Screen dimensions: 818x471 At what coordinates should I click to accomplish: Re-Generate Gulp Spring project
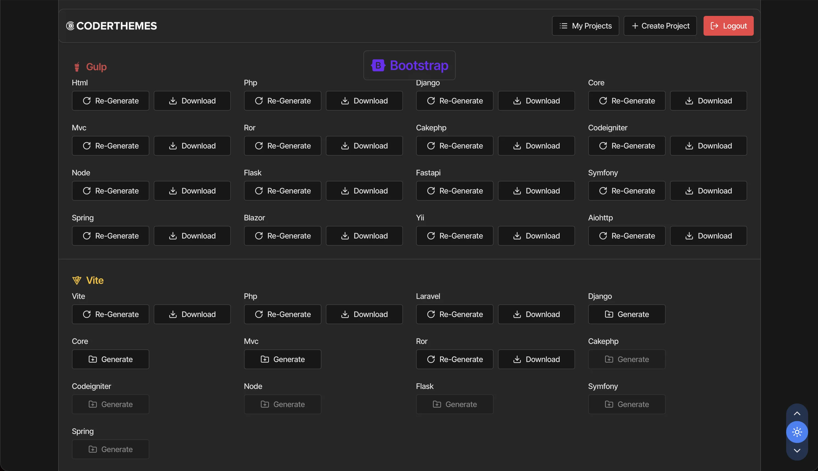click(110, 235)
